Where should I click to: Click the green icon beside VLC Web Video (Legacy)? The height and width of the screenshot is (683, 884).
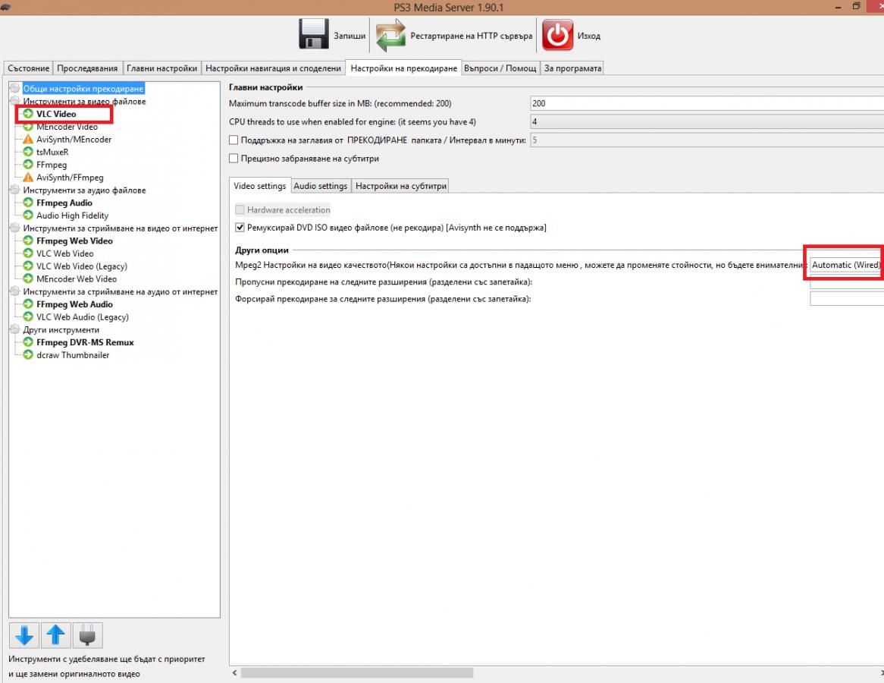point(28,266)
